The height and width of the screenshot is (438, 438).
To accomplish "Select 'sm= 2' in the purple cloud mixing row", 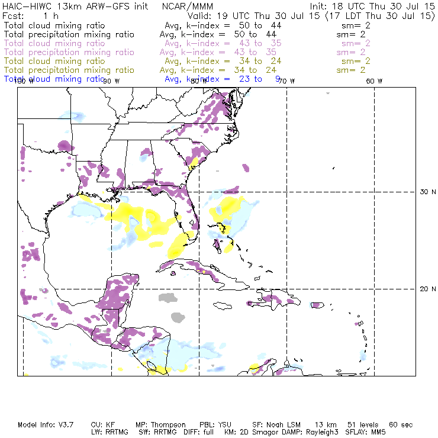I will click(x=356, y=43).
